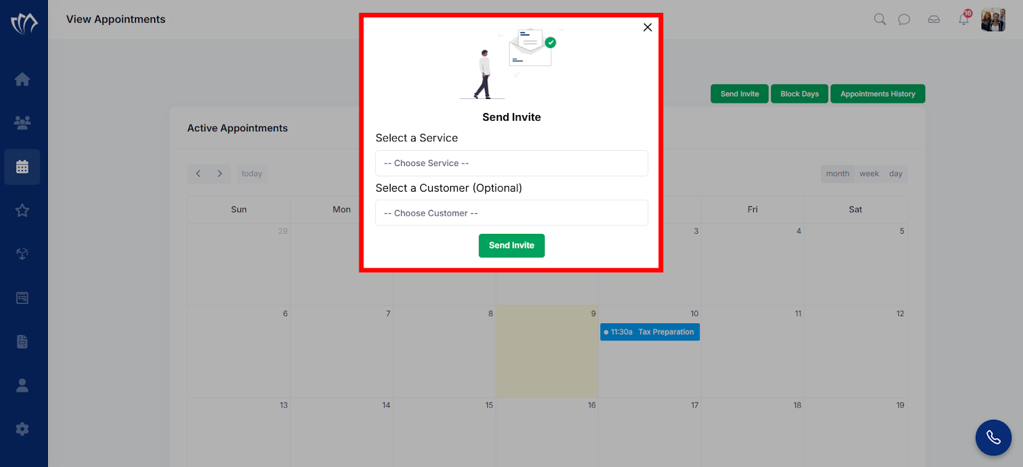Open Appointments History
1023x467 pixels.
click(x=878, y=94)
